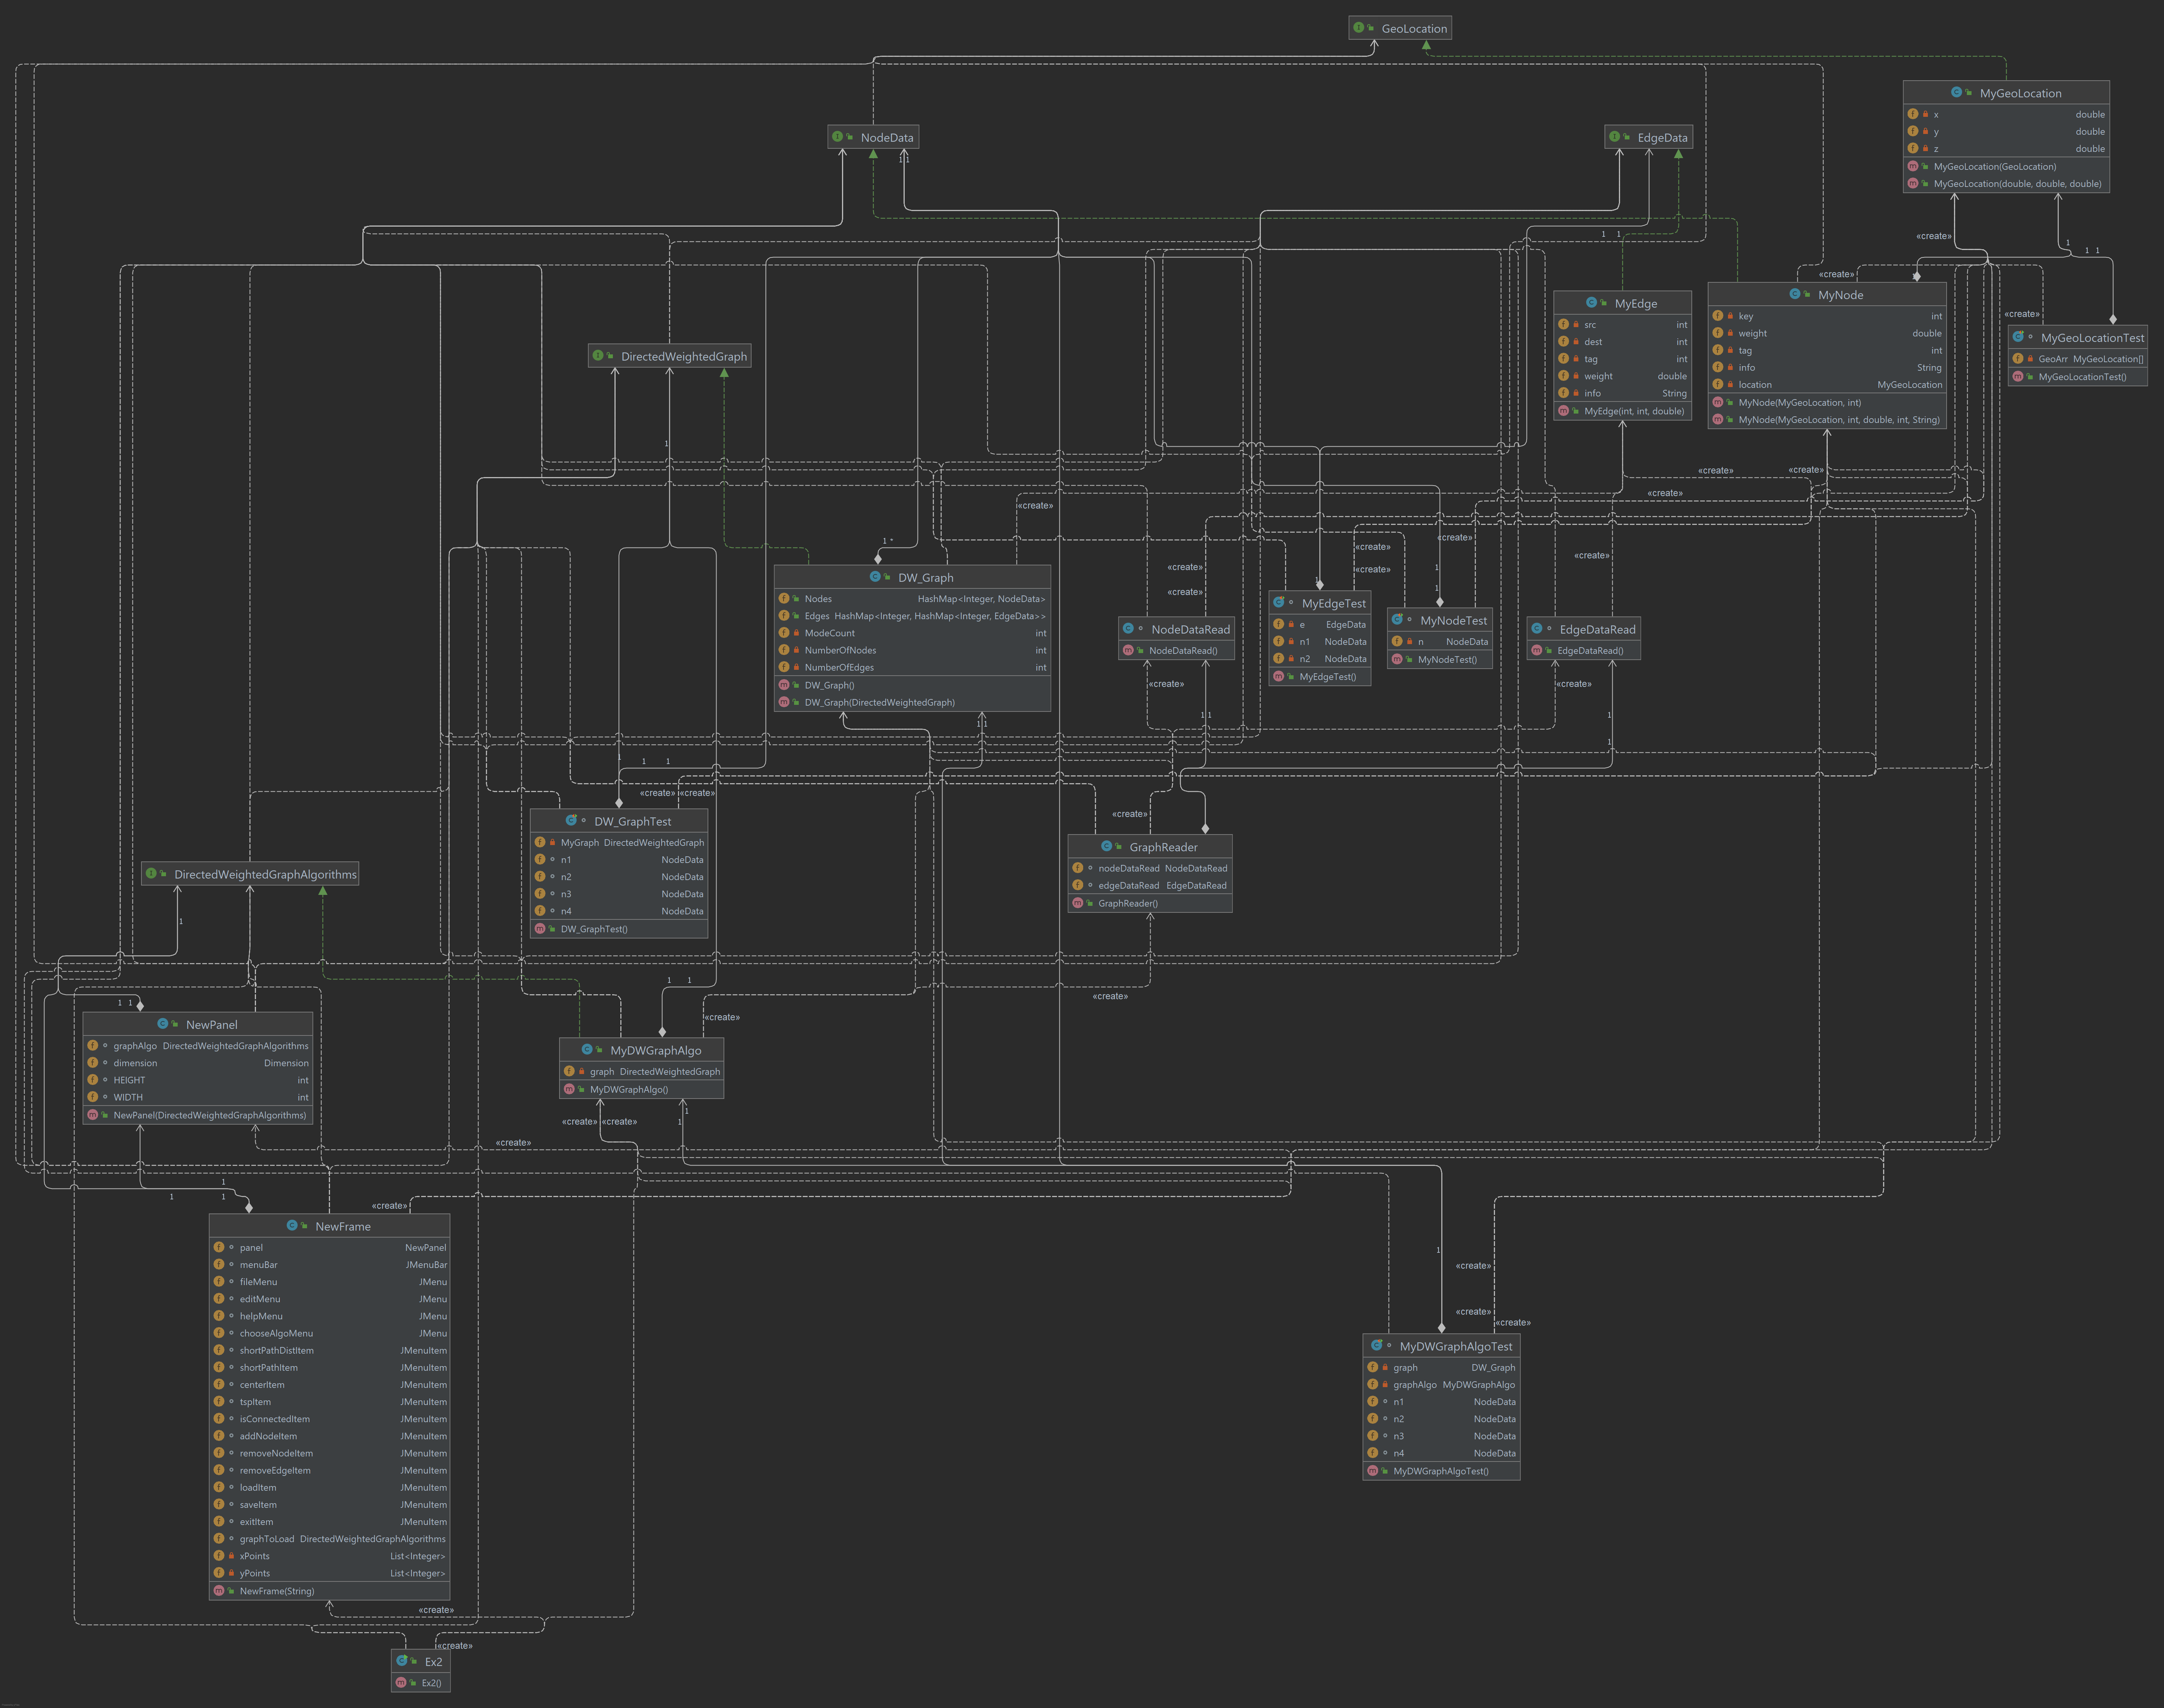2164x1708 pixels.
Task: Select the shortPathDistItem field in NewFrame
Action: (276, 1350)
